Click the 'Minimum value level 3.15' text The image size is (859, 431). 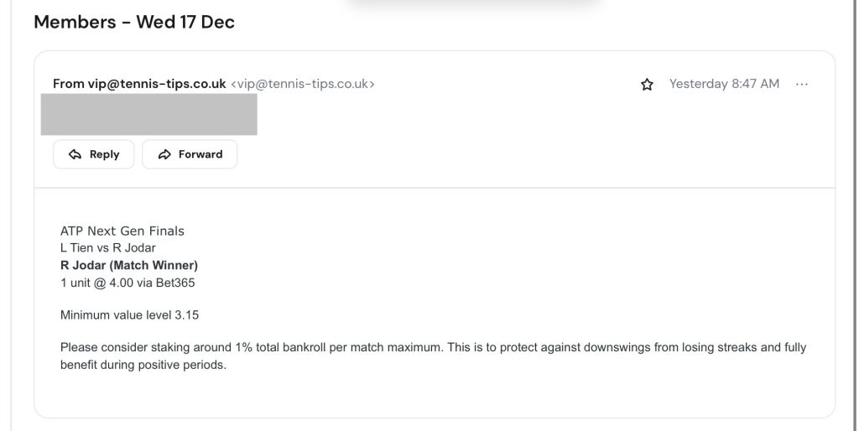129,315
